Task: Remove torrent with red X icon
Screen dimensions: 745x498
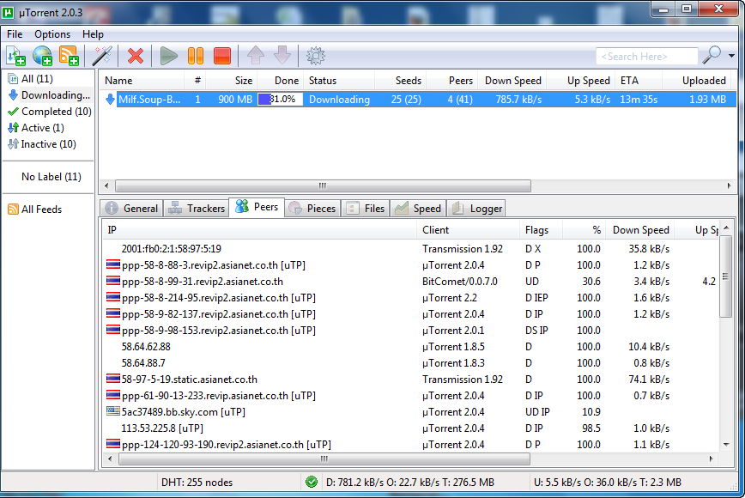Action: pos(136,56)
